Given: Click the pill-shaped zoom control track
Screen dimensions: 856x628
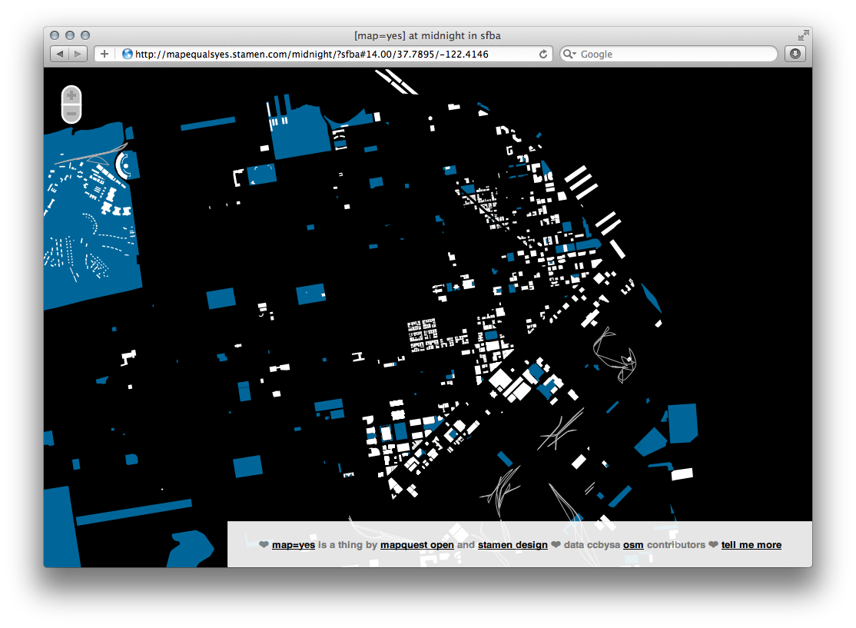Looking at the screenshot, I should click(70, 104).
